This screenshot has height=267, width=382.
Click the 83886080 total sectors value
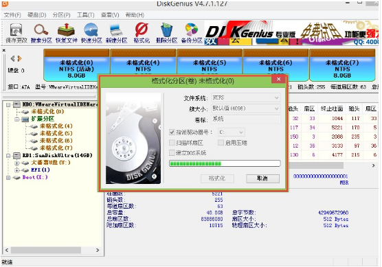click(212, 219)
